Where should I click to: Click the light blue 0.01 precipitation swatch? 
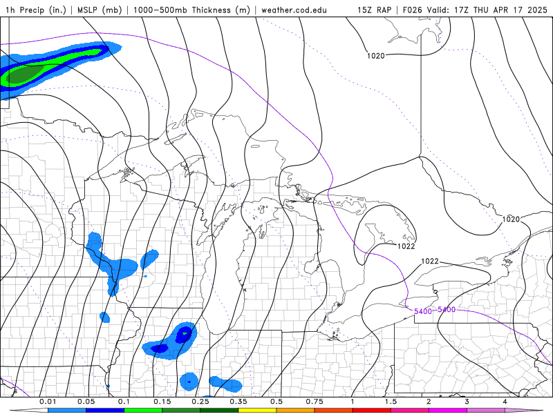pyautogui.click(x=66, y=411)
